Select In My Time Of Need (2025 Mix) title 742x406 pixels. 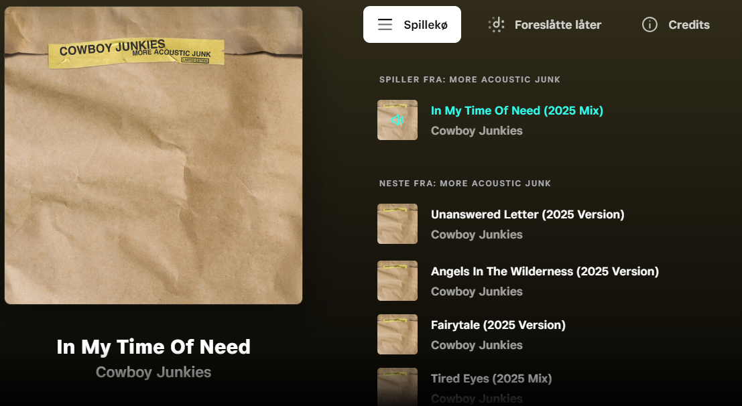click(517, 111)
